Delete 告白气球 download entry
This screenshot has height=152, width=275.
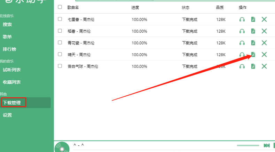(264, 66)
